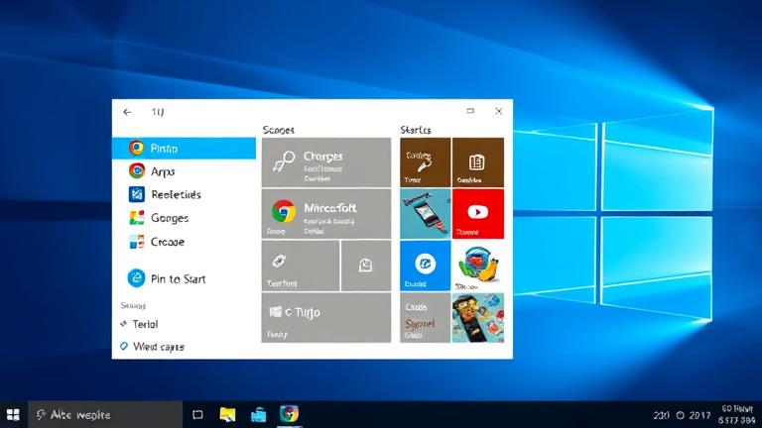Open the Windows Start button on the taskbar
Image resolution: width=762 pixels, height=428 pixels.
pos(13,414)
